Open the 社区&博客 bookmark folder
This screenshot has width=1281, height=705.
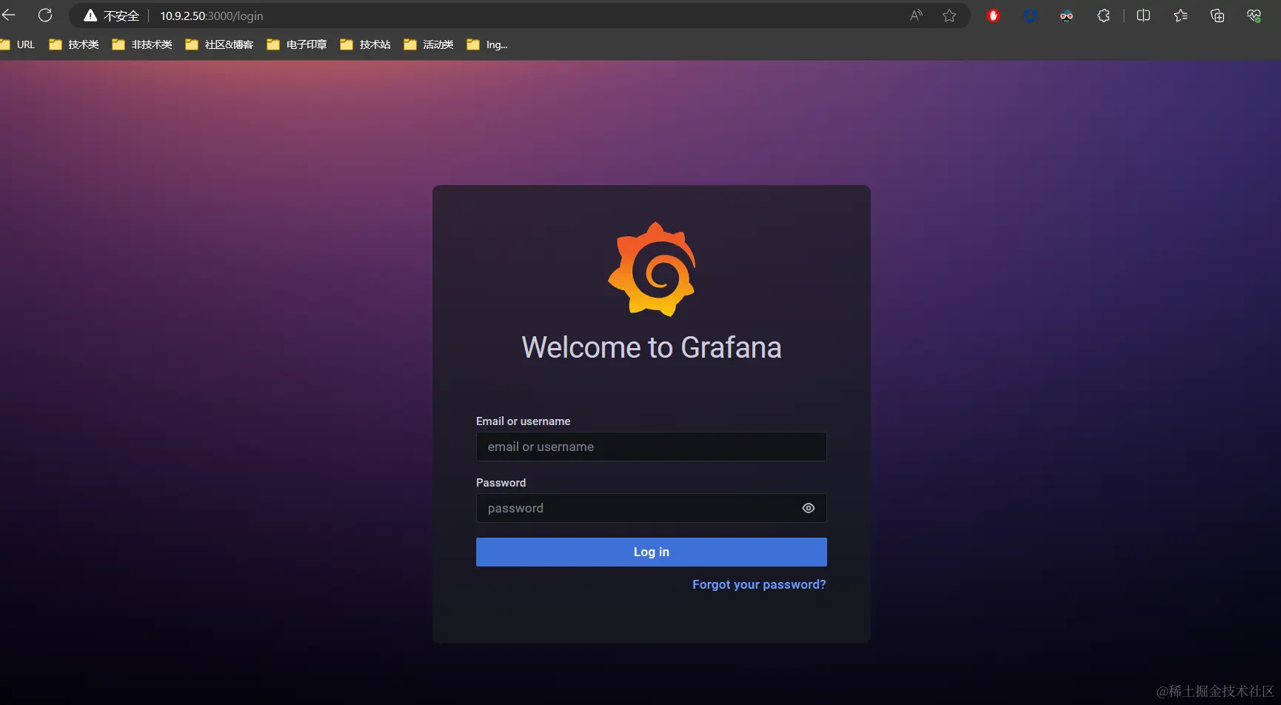pyautogui.click(x=219, y=44)
